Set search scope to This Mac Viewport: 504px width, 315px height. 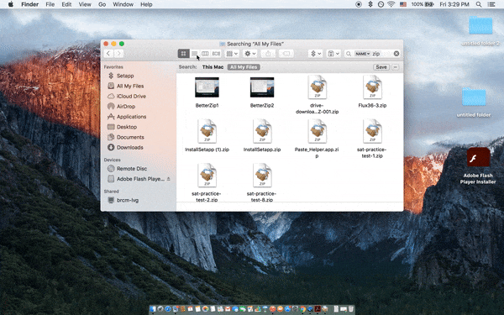(213, 67)
